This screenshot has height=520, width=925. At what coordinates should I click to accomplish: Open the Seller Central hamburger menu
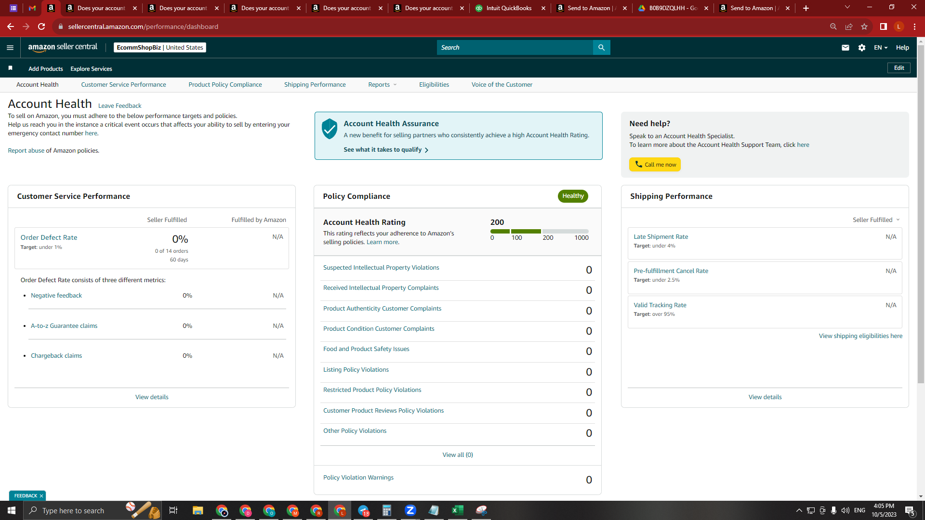(x=10, y=47)
